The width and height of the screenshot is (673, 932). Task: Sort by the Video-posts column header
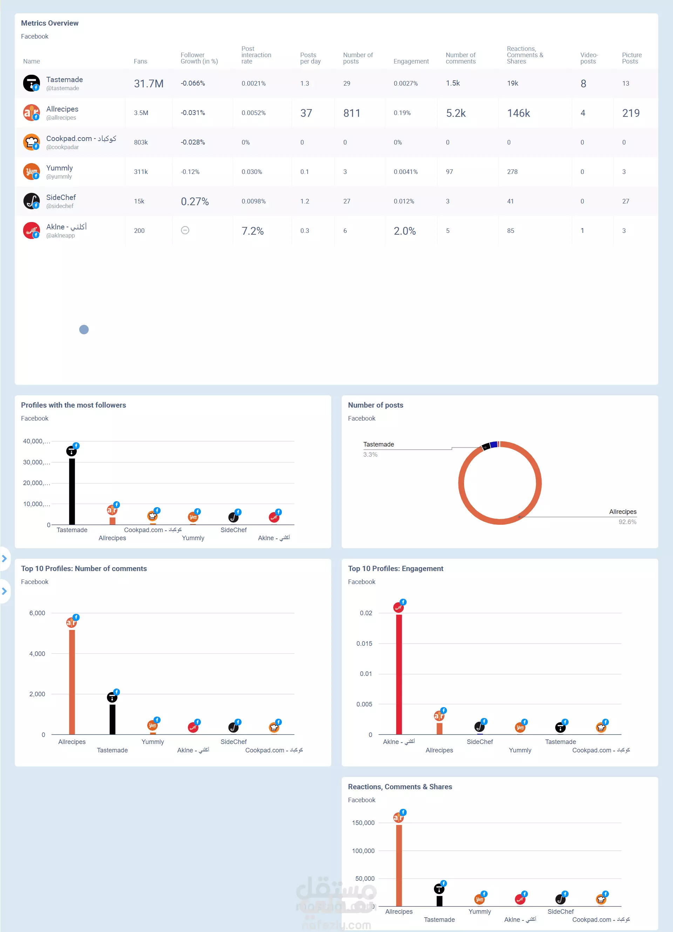coord(589,58)
